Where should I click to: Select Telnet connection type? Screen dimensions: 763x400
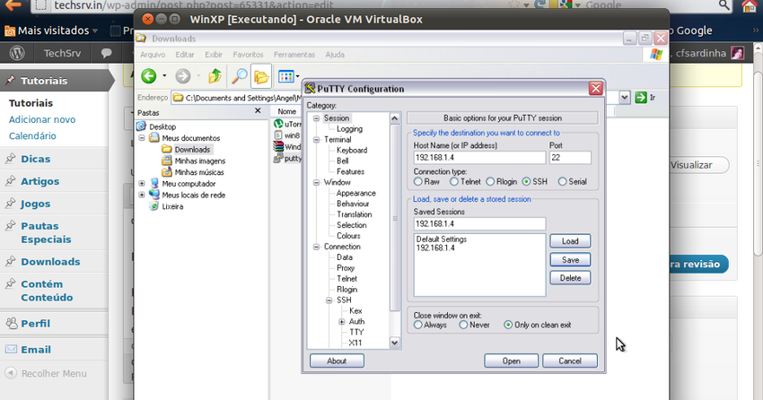(x=454, y=181)
